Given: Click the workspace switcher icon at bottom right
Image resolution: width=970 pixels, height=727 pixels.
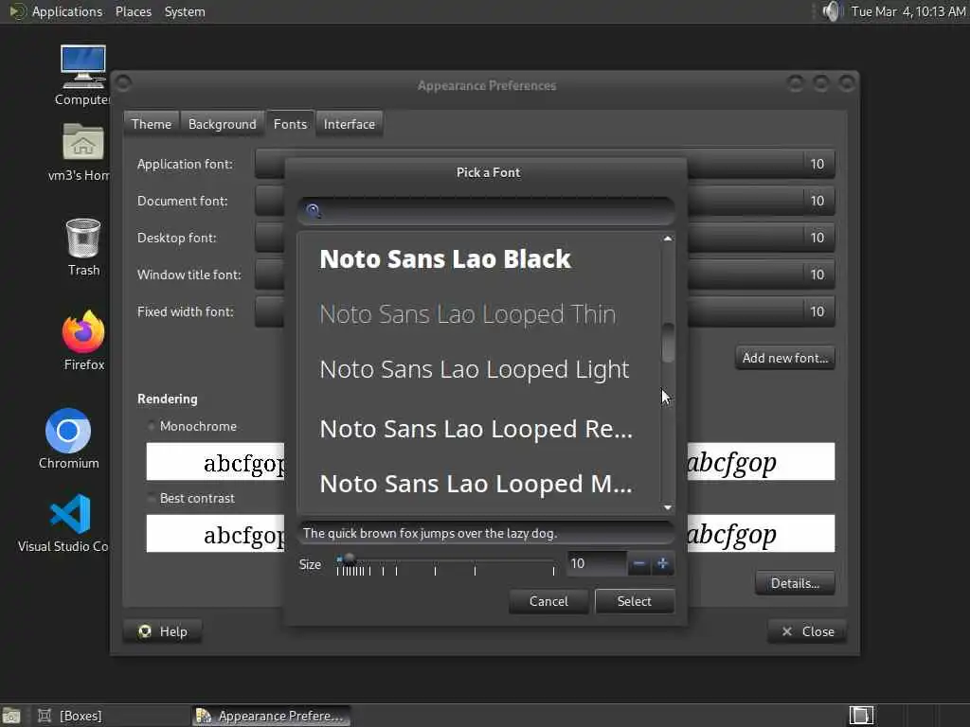Looking at the screenshot, I should pyautogui.click(x=861, y=716).
